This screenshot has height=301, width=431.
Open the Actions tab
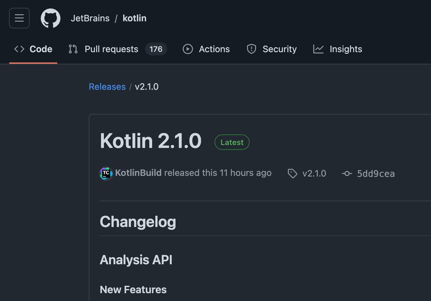(214, 49)
